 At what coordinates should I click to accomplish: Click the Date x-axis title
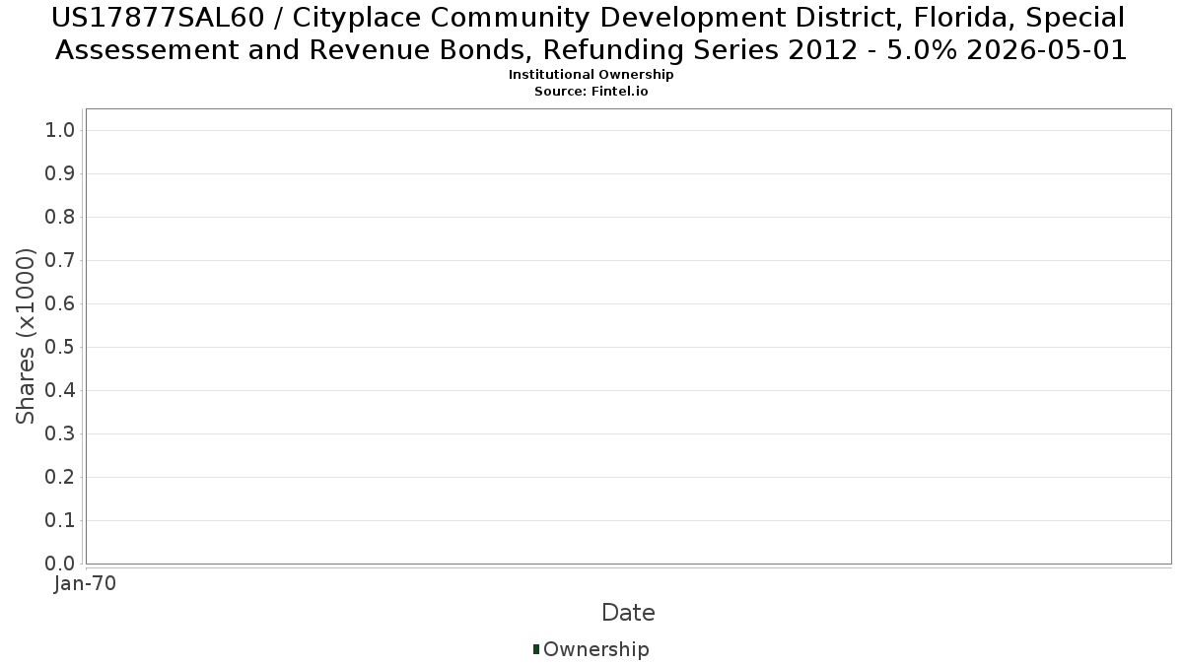click(x=628, y=613)
